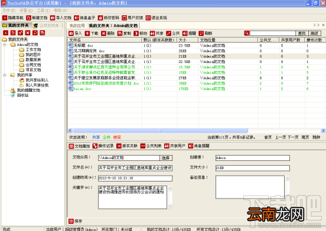
Task: Sort by 文件名 column header
Action: 105,40
